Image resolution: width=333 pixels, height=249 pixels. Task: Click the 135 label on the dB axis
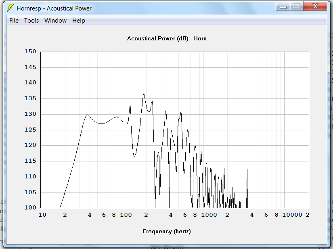(x=30, y=98)
